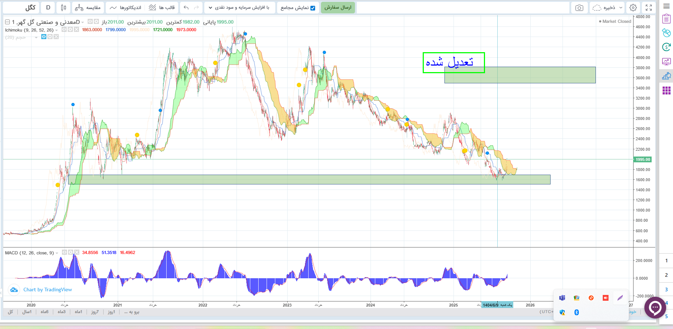Open the candlestick chart style selector
The width and height of the screenshot is (673, 329).
[64, 8]
